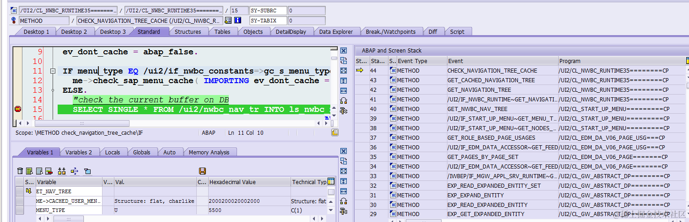The height and width of the screenshot is (222, 689).
Task: Open the Objects tab
Action: coord(253,32)
